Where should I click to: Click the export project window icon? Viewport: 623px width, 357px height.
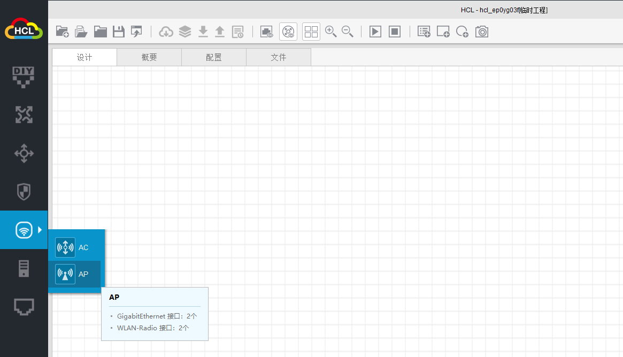coord(137,32)
